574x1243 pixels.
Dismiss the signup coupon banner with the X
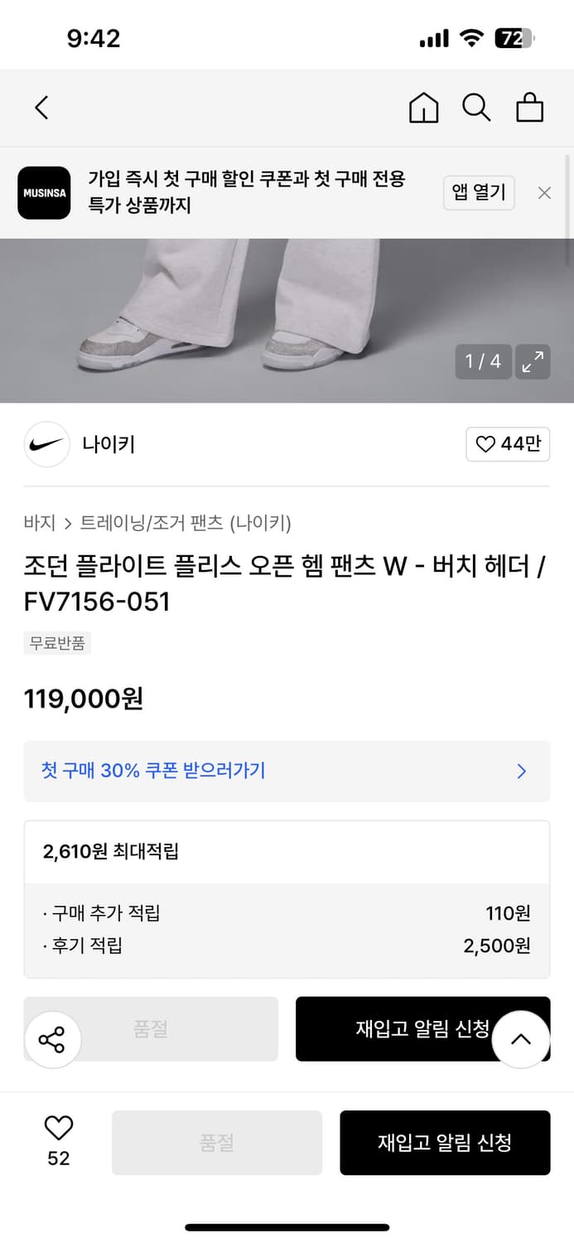tap(544, 192)
